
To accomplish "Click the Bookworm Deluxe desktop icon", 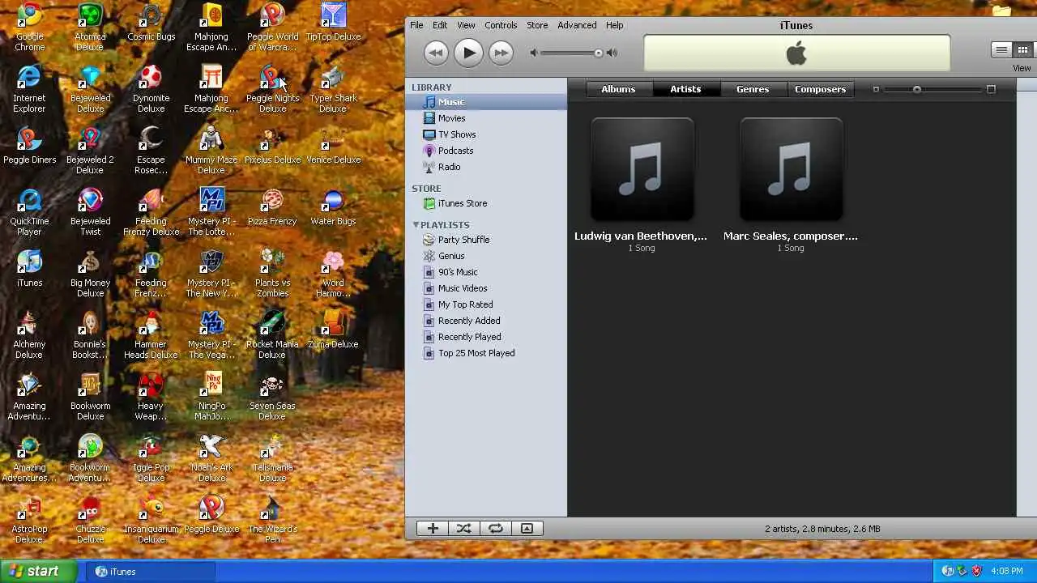I will click(90, 397).
